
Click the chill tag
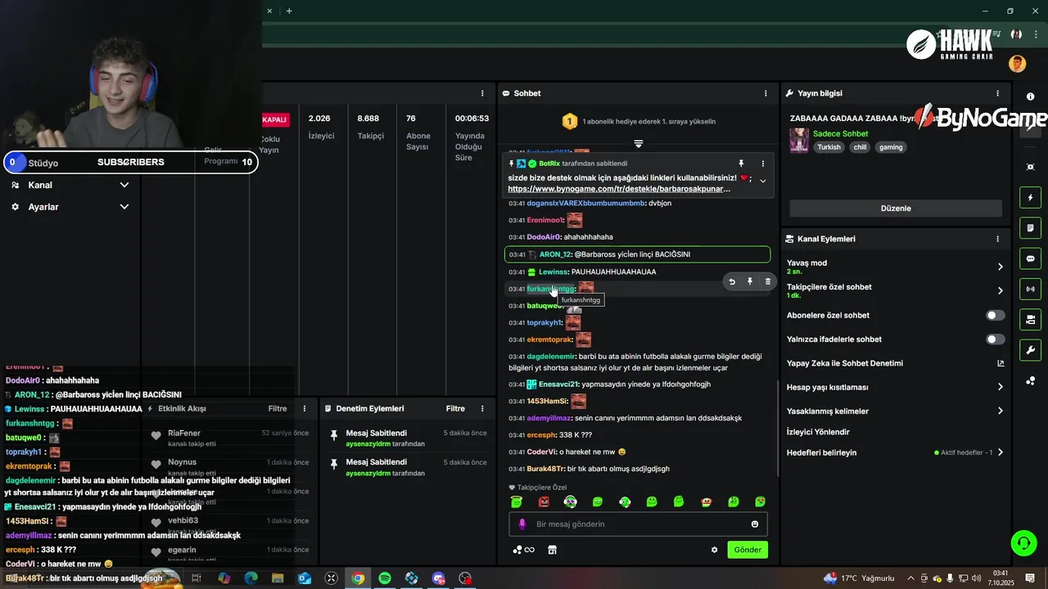(x=860, y=147)
